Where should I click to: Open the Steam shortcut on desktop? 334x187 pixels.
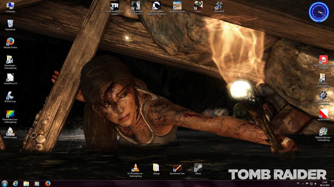[x=198, y=168]
